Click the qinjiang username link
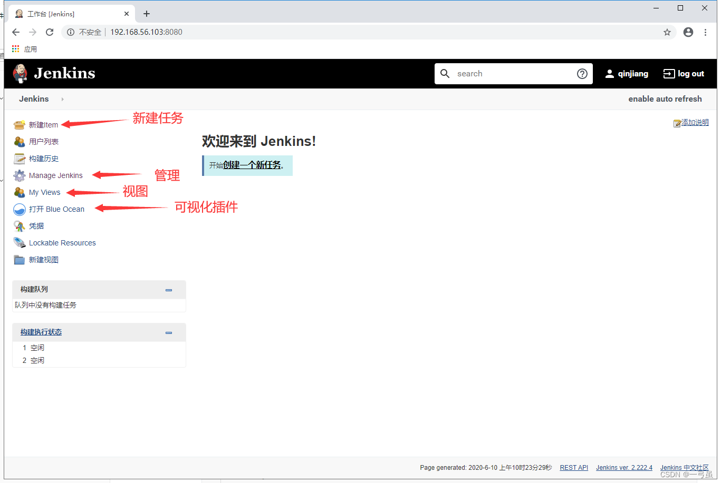Screen dimensions: 721x483 [x=633, y=74]
